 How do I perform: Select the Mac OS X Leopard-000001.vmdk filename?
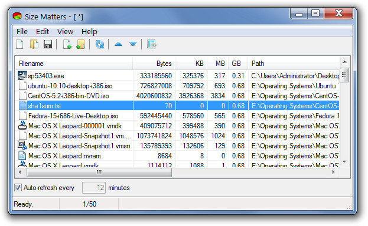pos(75,126)
